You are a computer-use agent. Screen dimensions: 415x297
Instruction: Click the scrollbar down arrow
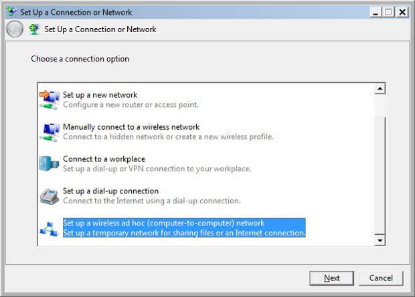380,240
